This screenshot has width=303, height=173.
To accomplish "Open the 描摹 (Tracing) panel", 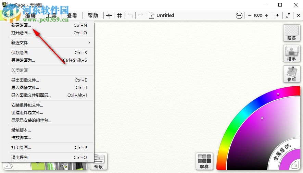I will 291,53.
